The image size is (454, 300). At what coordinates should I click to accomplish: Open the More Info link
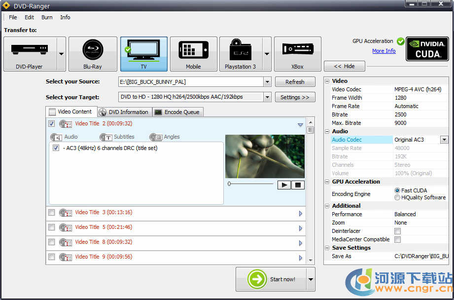[384, 51]
